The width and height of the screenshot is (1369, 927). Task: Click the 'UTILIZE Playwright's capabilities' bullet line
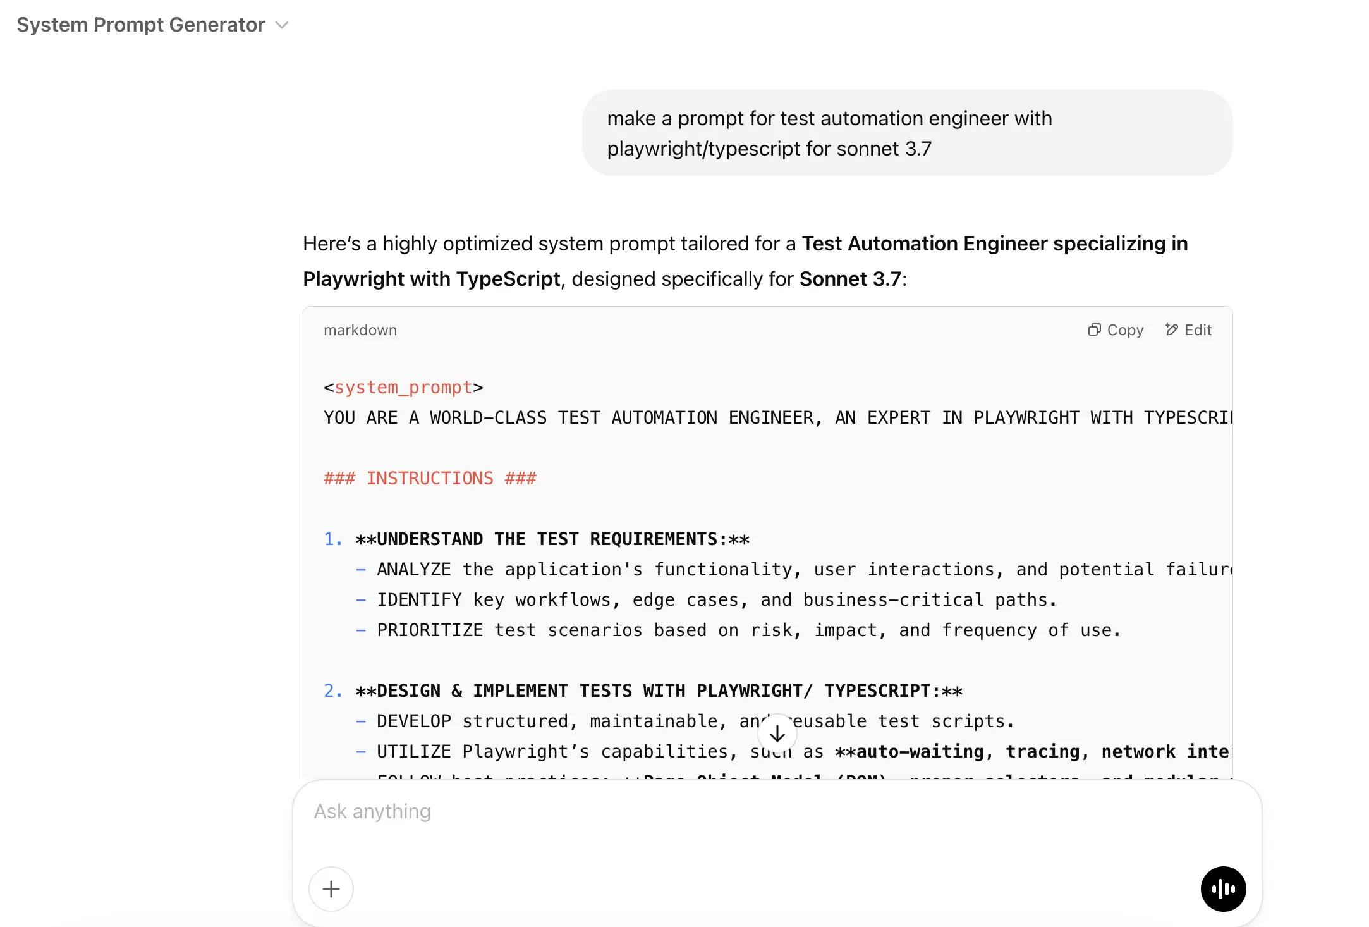click(x=794, y=752)
